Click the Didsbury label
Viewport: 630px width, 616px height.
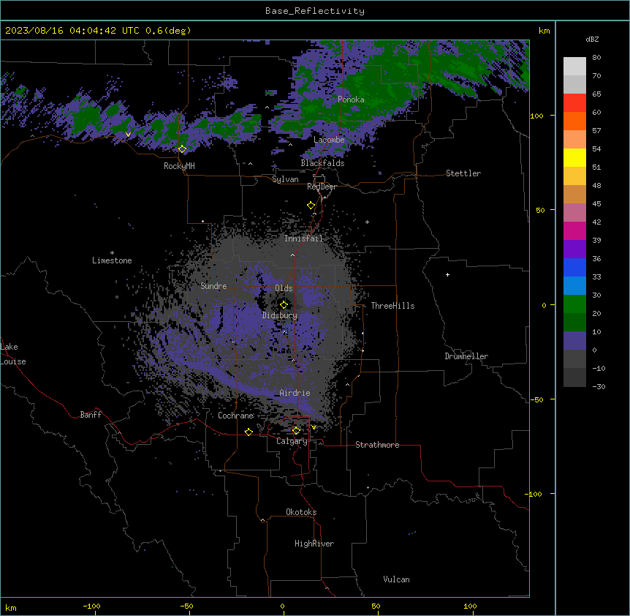click(280, 315)
